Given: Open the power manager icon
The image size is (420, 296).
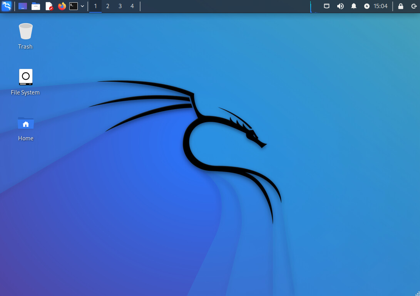Looking at the screenshot, I should (367, 6).
